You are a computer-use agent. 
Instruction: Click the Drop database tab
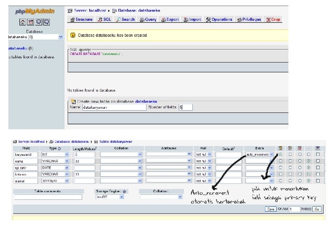click(273, 20)
